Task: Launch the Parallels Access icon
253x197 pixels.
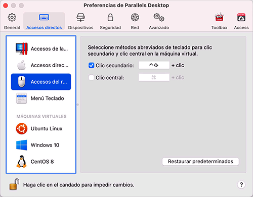Action: pyautogui.click(x=241, y=17)
